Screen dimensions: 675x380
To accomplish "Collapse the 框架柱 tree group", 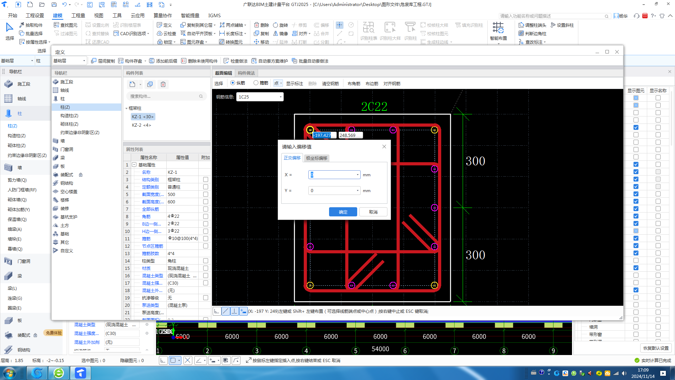I will (x=127, y=108).
